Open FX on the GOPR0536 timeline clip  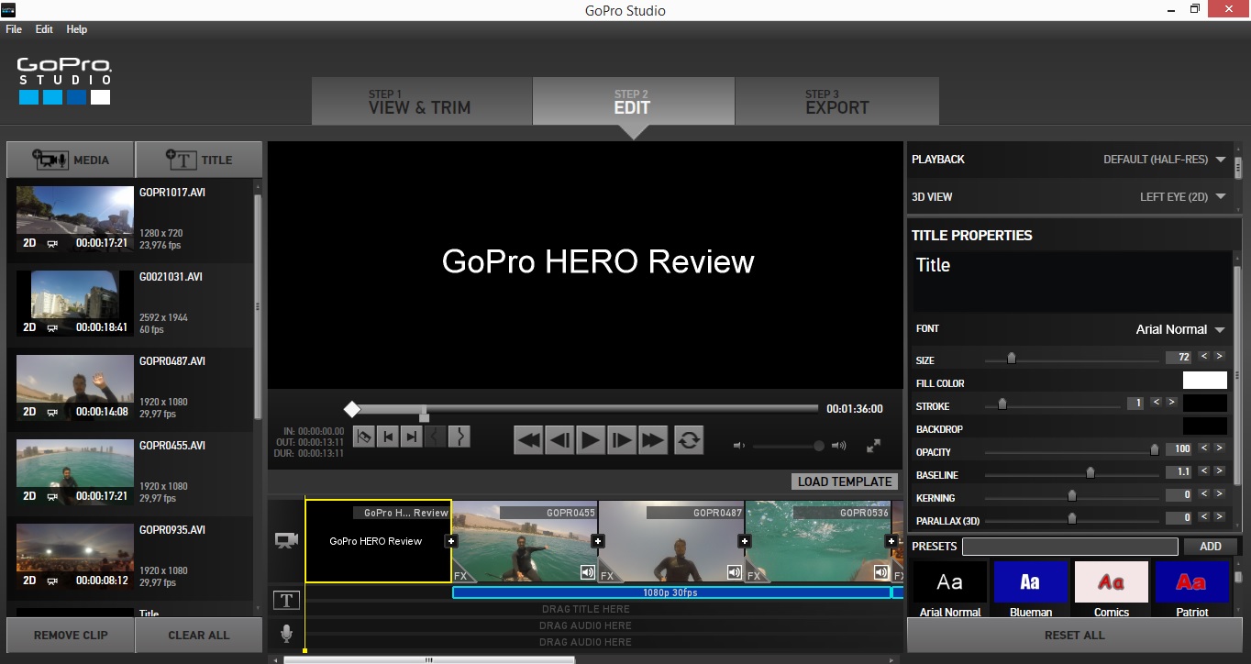point(754,576)
